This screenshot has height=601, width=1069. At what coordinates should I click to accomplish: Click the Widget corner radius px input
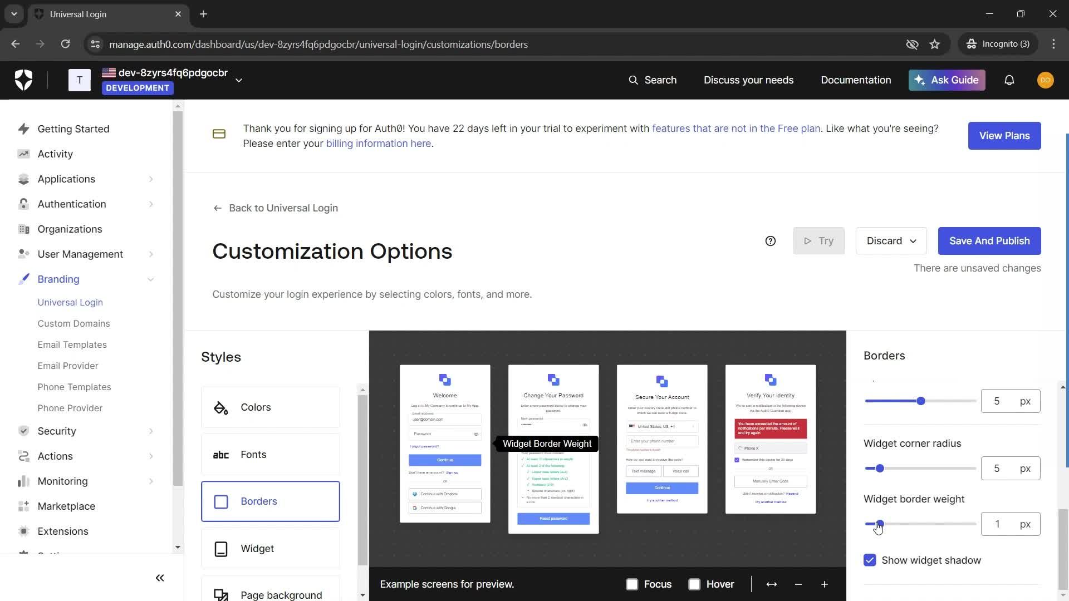tap(1010, 469)
